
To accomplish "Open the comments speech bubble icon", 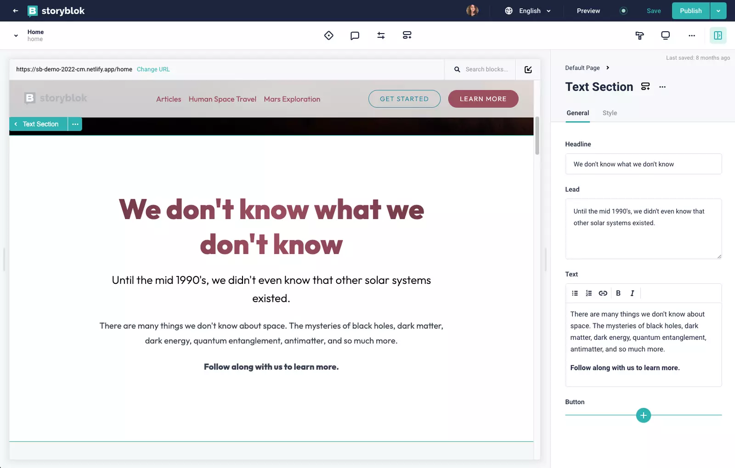I will coord(355,35).
